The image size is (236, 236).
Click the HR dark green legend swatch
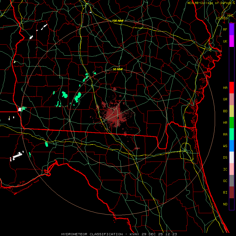[232, 122]
